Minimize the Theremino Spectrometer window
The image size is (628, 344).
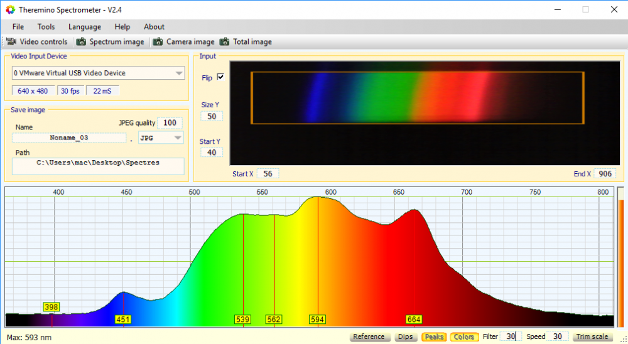tap(558, 9)
